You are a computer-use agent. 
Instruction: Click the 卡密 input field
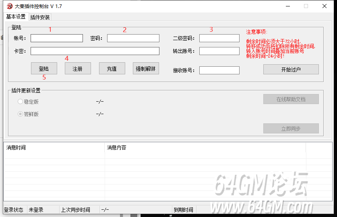[95, 51]
